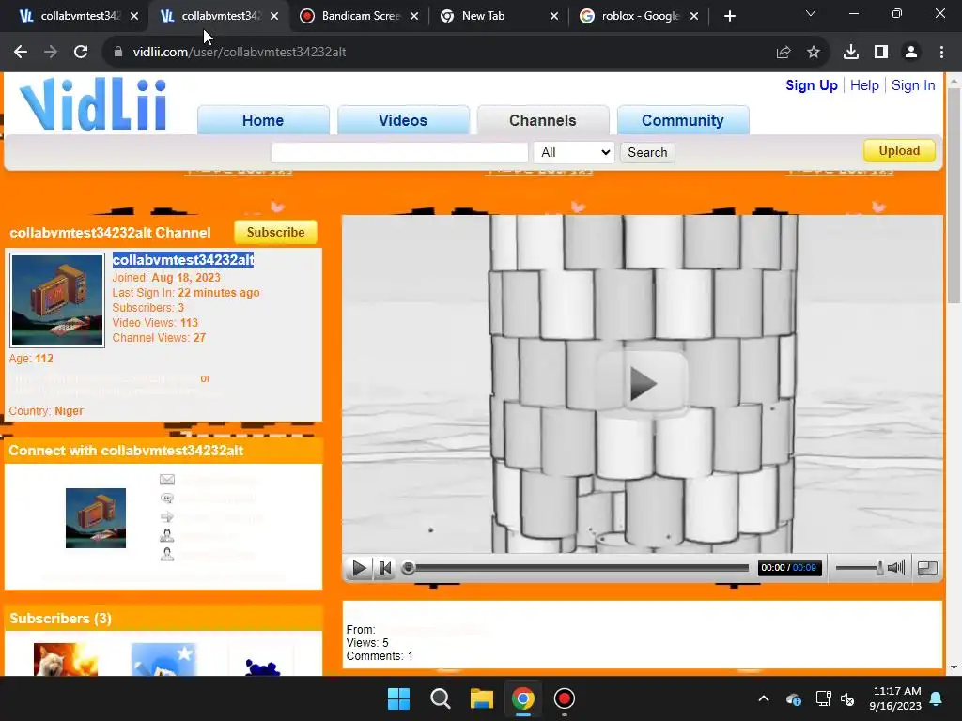Image resolution: width=962 pixels, height=721 pixels.
Task: Click collabvmtest34232alt username text
Action: 183,260
